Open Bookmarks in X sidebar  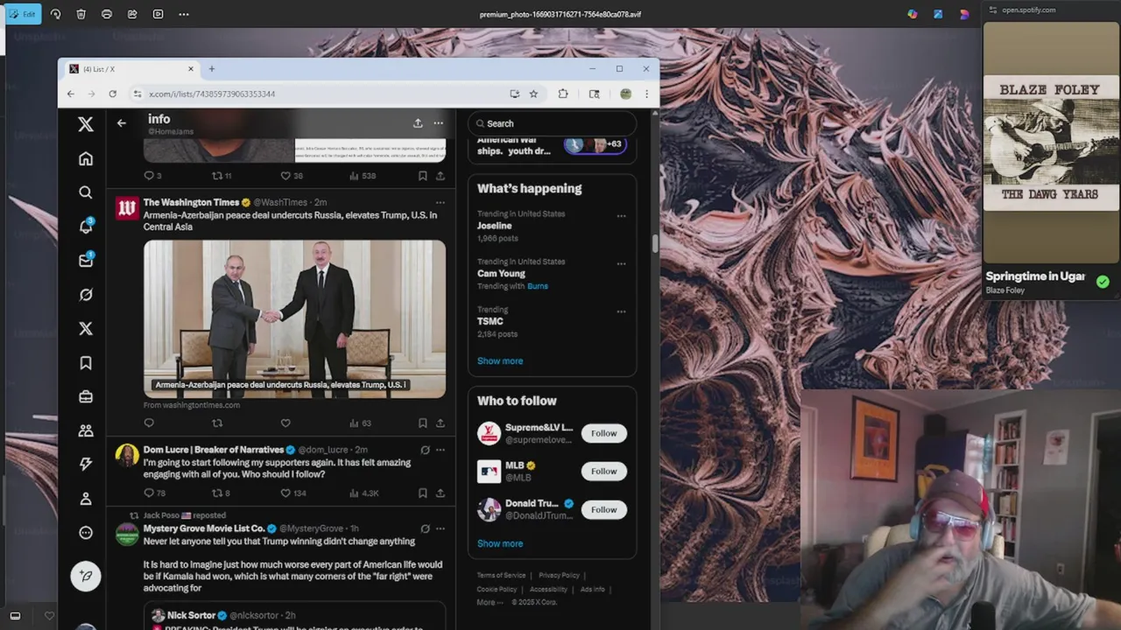pos(86,363)
